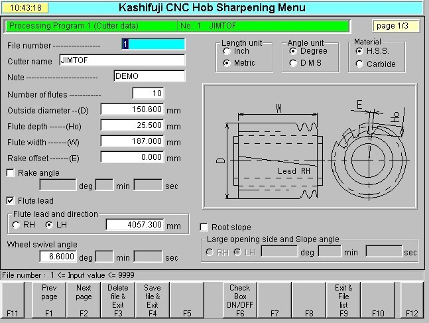The height and width of the screenshot is (323, 429).
Task: Click the Kashifuji CNC Hob Sharpening Menu title
Action: tap(212, 7)
